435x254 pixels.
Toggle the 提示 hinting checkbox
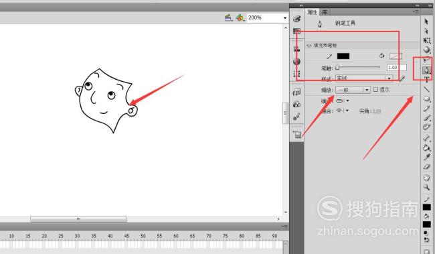pos(375,90)
